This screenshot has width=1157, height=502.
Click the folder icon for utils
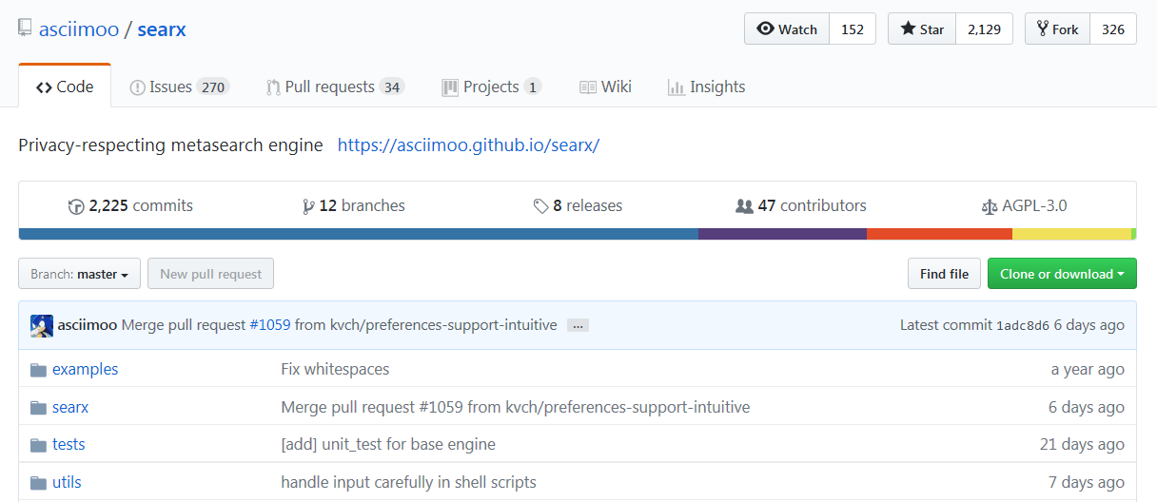[38, 483]
